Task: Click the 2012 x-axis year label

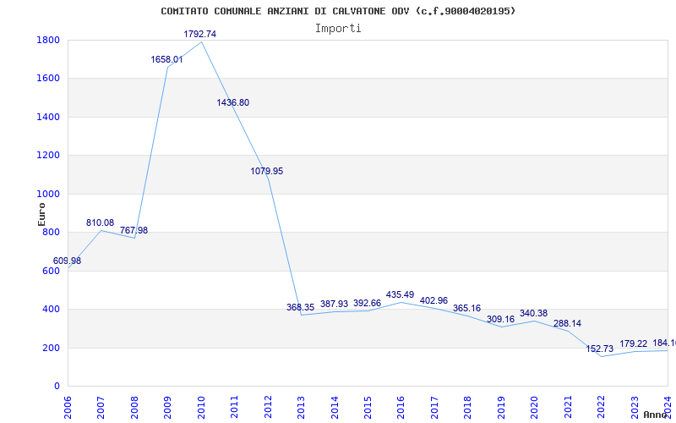Action: point(268,407)
